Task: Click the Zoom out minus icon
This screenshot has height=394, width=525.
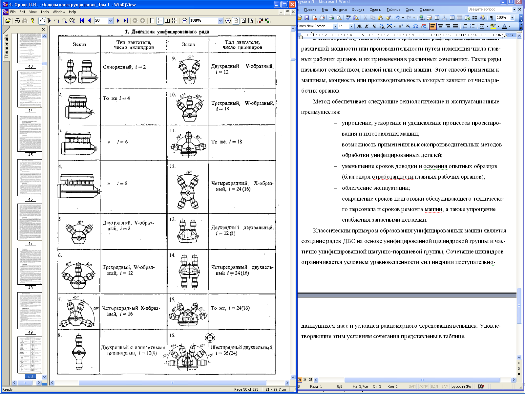Action: (184, 21)
